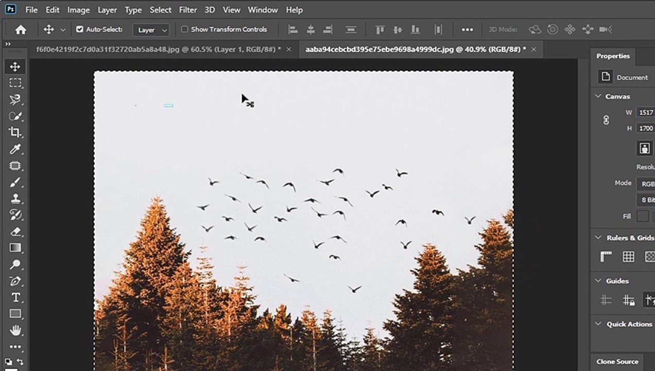Screen dimensions: 655x371
Task: Toggle link width and height proportions
Action: (x=606, y=120)
